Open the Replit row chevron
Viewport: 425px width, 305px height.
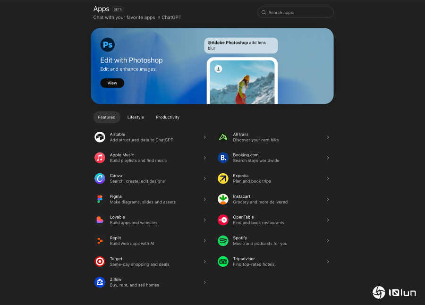(204, 241)
